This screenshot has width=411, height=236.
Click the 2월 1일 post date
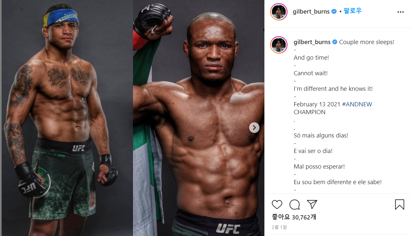click(x=279, y=227)
